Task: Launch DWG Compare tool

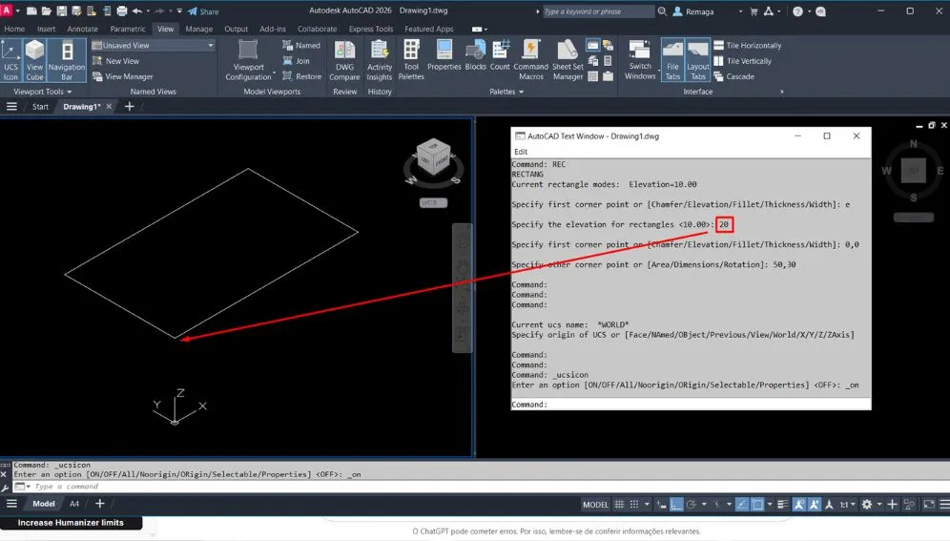Action: pyautogui.click(x=344, y=57)
